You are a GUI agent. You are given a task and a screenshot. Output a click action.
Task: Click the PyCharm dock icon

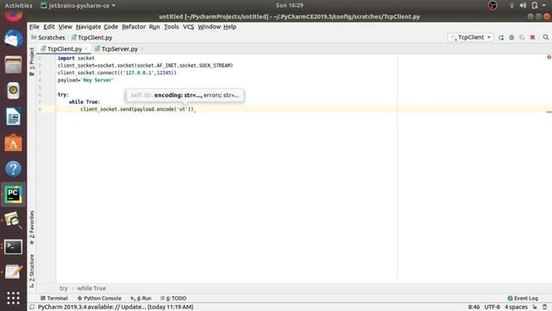[x=14, y=194]
